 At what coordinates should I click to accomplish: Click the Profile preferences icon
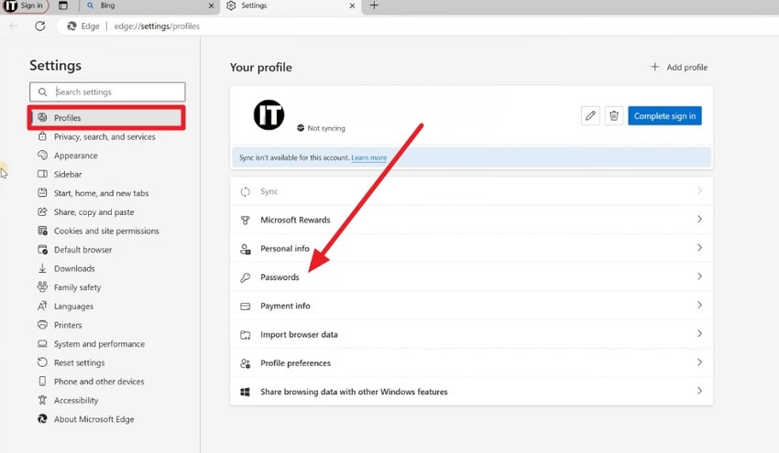point(246,363)
